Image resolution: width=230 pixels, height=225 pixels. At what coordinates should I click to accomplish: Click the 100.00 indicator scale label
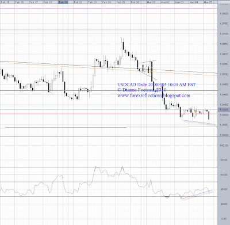coord(224,146)
